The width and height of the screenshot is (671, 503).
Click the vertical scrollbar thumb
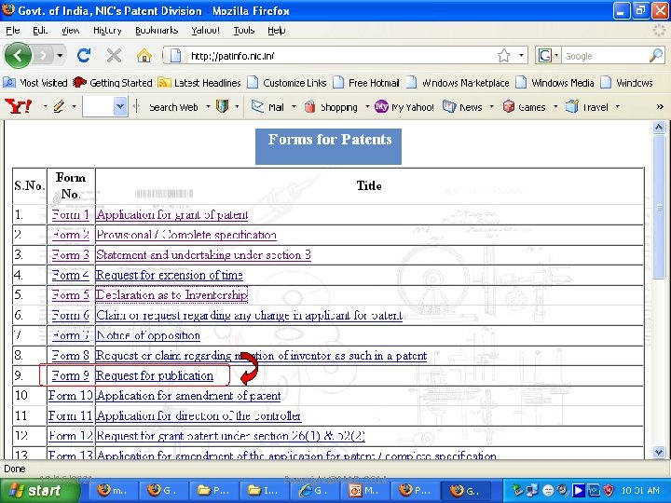pos(659,207)
